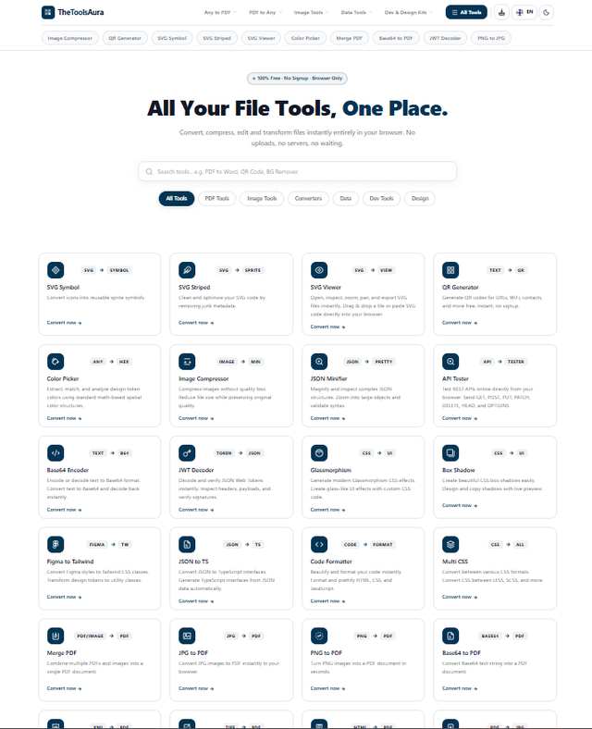Open the SVG Symbol card icon
The width and height of the screenshot is (592, 729).
(x=55, y=270)
